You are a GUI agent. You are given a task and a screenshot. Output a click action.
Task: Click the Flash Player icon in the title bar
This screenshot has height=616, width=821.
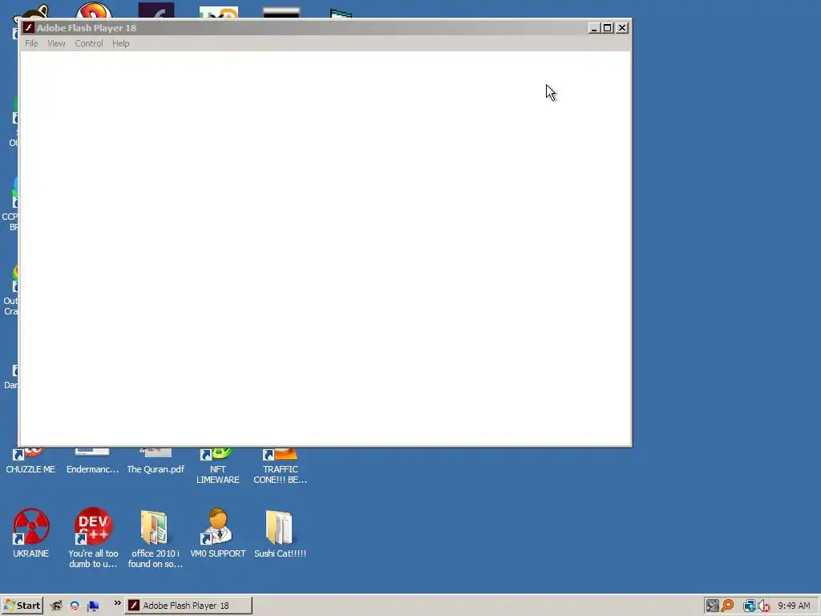(x=28, y=28)
